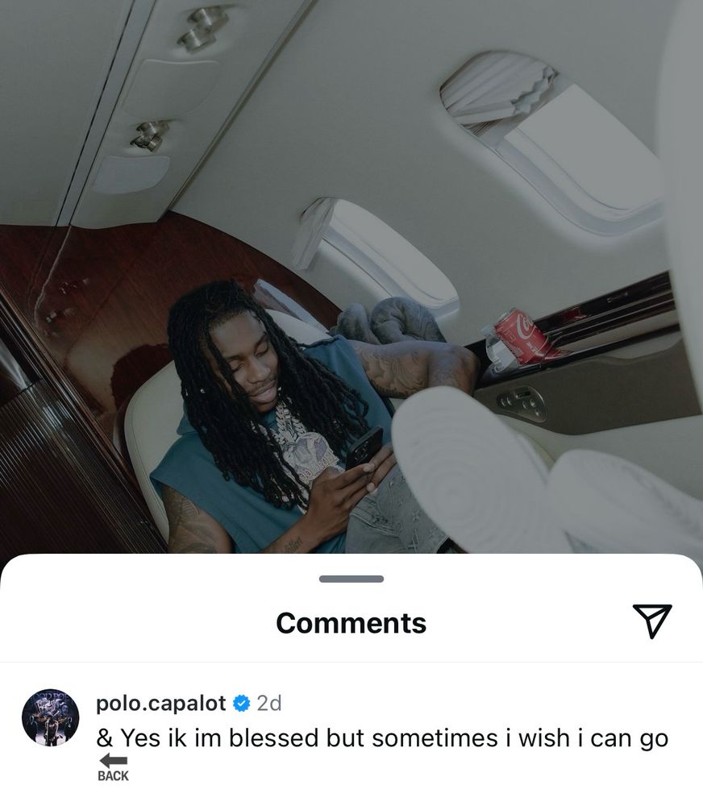The height and width of the screenshot is (806, 703).
Task: Click the "Comments" heading
Action: (x=351, y=623)
